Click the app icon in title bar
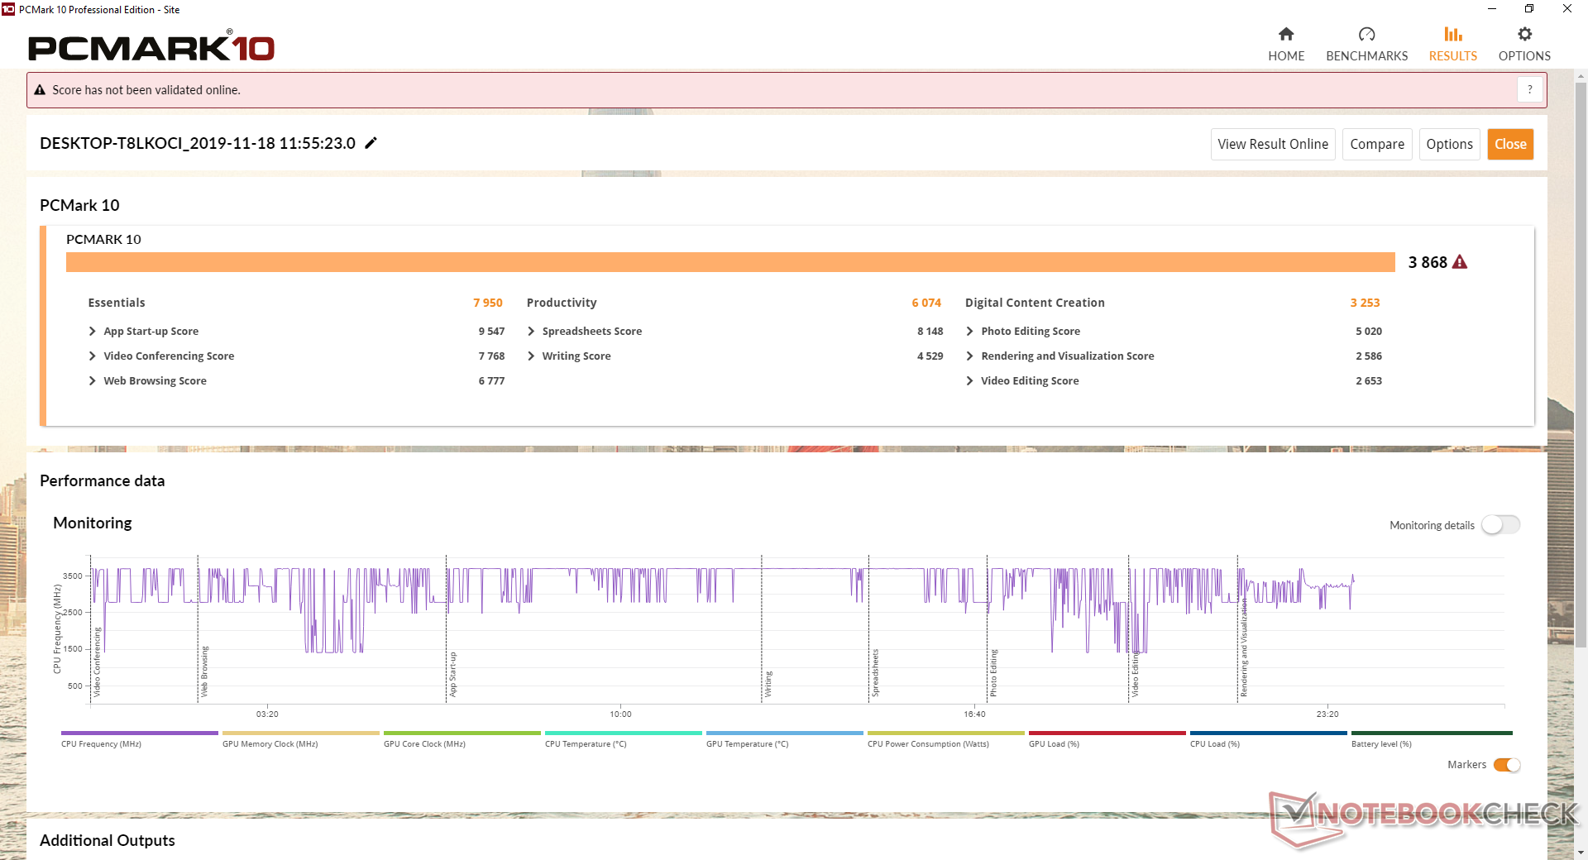The image size is (1588, 860). pos(8,9)
